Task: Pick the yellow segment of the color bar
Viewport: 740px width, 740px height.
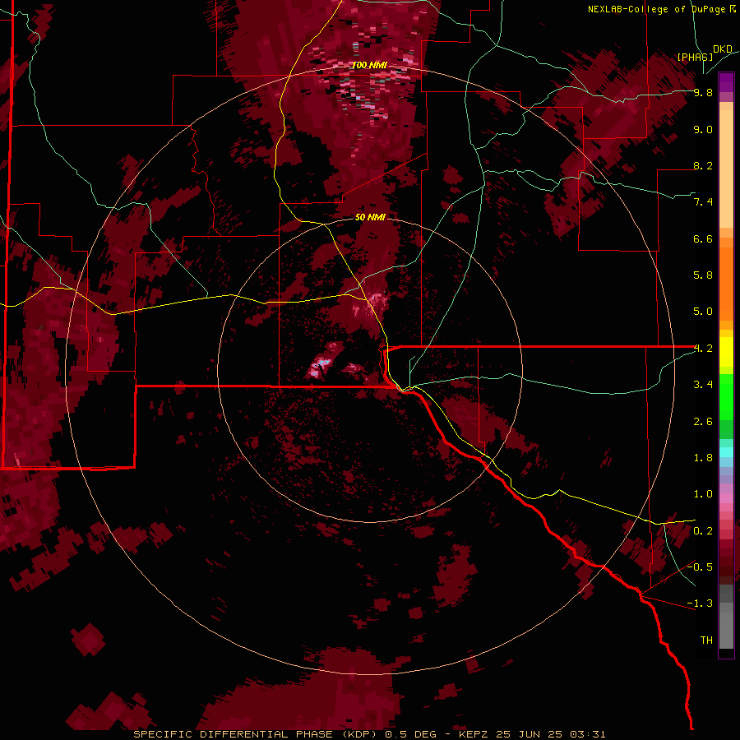Action: coord(726,352)
